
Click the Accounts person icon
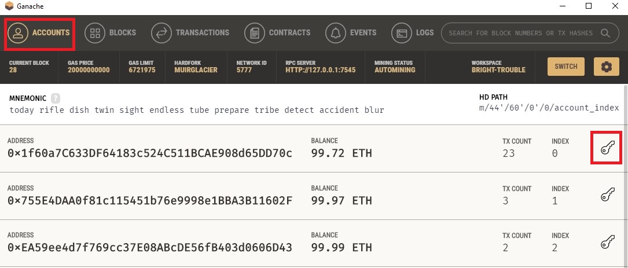17,33
